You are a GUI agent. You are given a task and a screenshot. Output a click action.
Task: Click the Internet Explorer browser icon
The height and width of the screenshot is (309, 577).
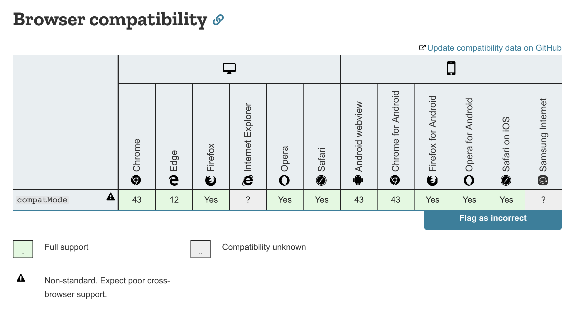tap(248, 180)
